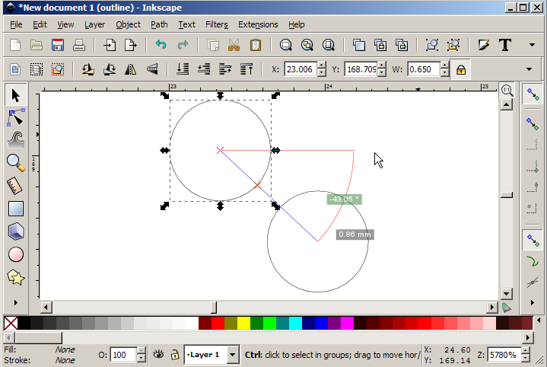
Task: Open the Text tool dialog icon
Action: coord(504,45)
